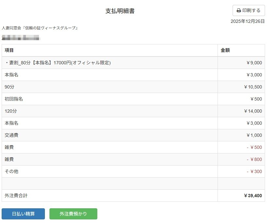Click the 印刷する print button
Image resolution: width=267 pixels, height=223 pixels.
coord(248,10)
